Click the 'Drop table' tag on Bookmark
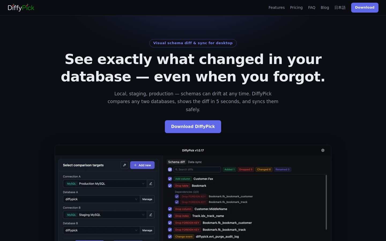386x241 pixels. pos(182,186)
